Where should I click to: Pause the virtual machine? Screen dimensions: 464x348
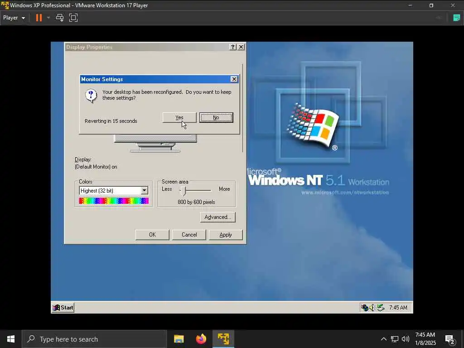pyautogui.click(x=39, y=18)
